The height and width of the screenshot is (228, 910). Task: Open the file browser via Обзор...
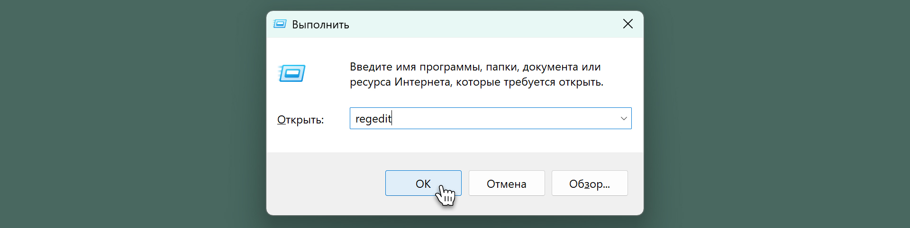pyautogui.click(x=589, y=184)
